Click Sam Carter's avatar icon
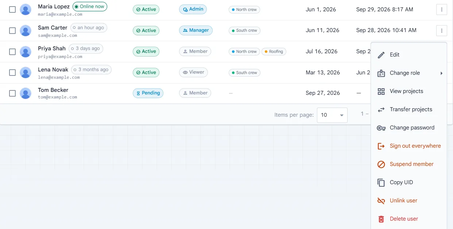Image resolution: width=453 pixels, height=229 pixels. click(26, 30)
